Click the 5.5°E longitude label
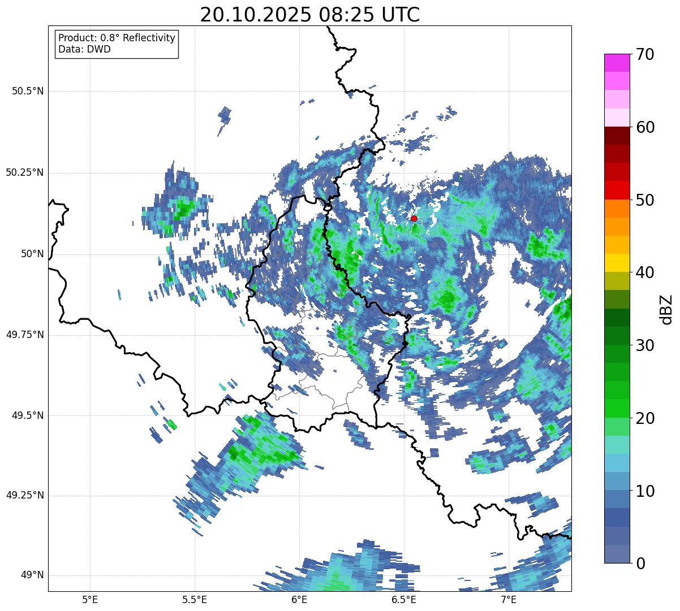This screenshot has width=680, height=611. (x=195, y=600)
